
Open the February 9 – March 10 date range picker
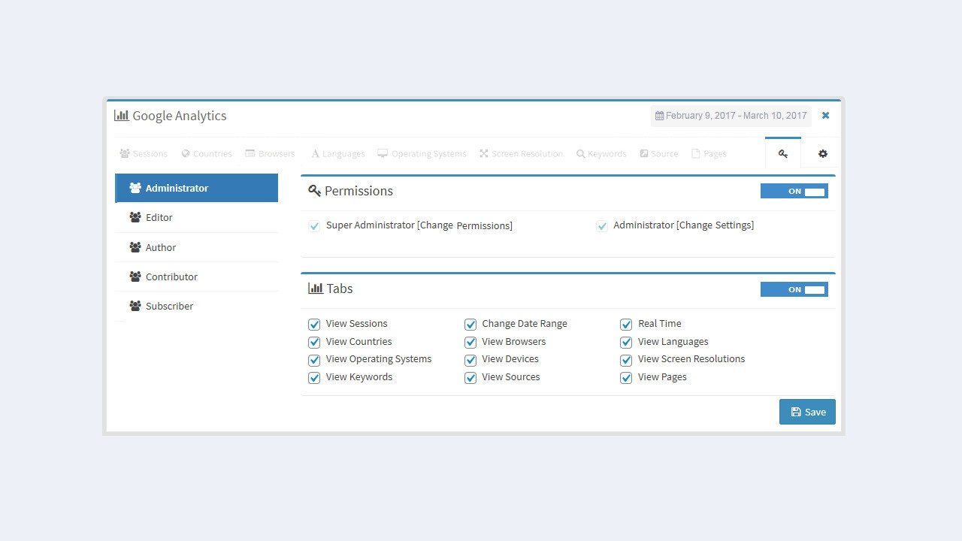[x=731, y=116]
